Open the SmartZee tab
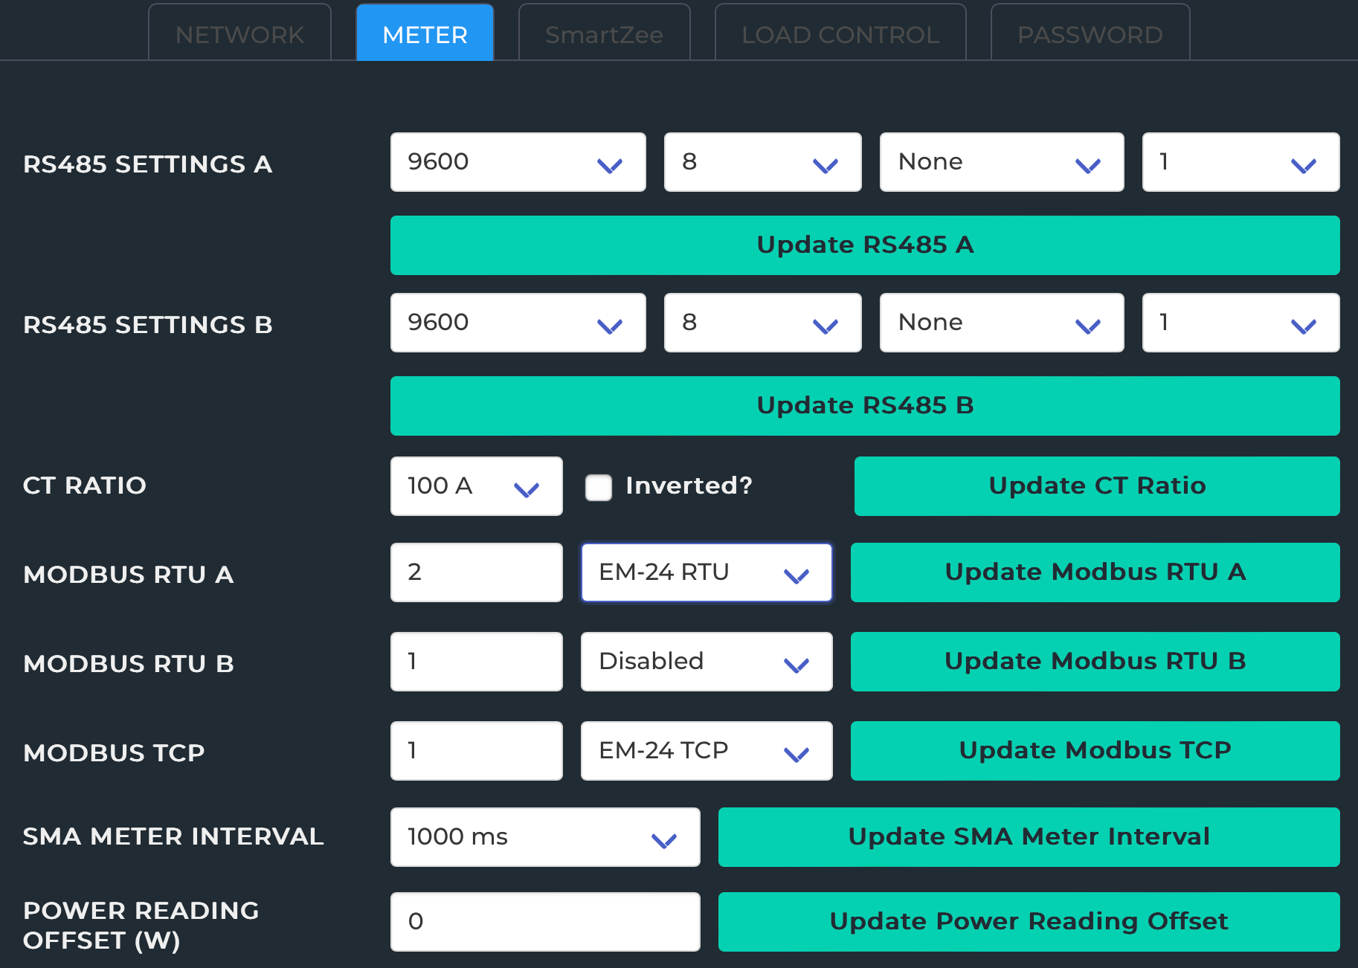1358x968 pixels. (x=604, y=34)
